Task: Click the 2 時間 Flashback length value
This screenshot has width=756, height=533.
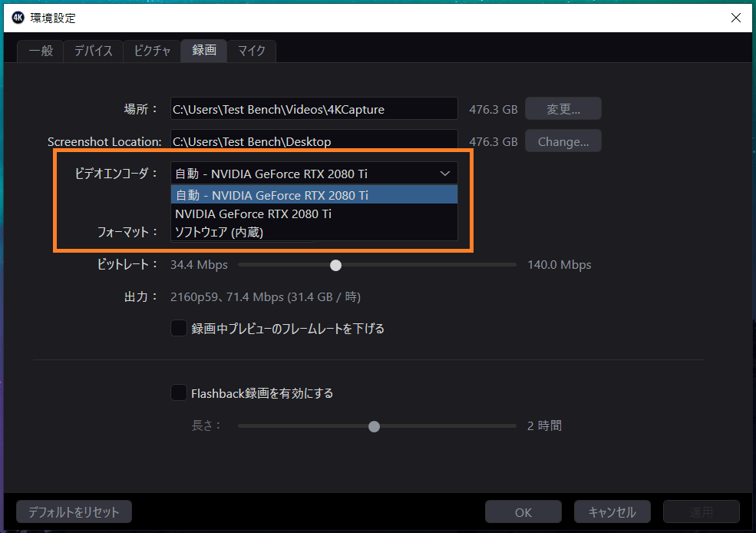Action: [x=544, y=426]
